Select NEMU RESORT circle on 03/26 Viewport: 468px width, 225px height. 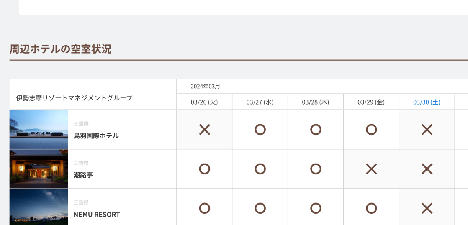(204, 208)
